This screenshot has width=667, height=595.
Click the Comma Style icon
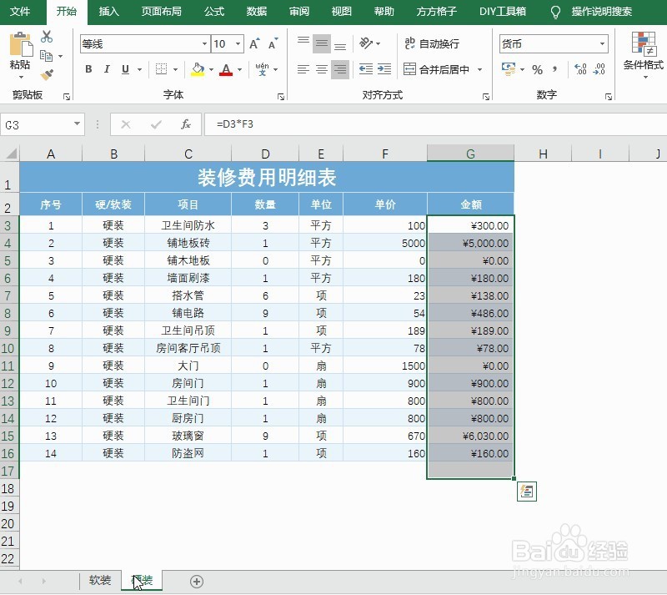click(x=555, y=70)
